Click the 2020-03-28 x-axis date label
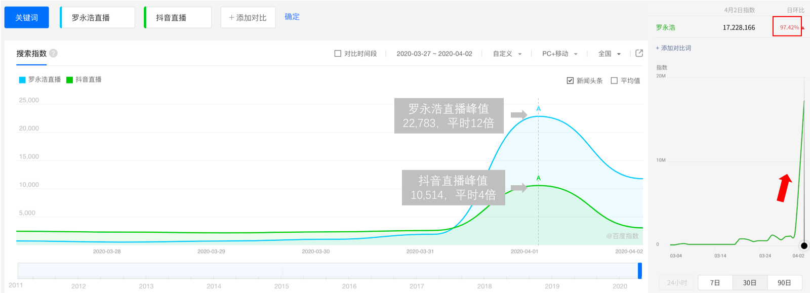 107,252
